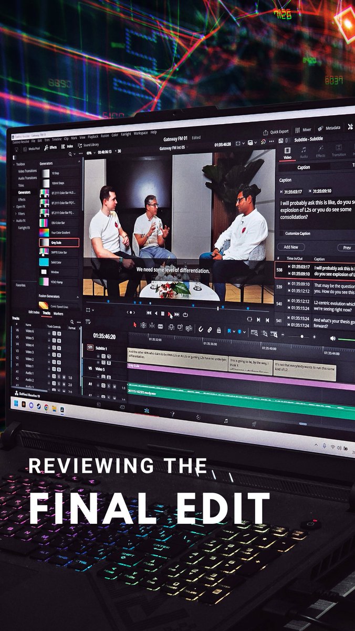Toggle the Effects panel button

pos(50,147)
